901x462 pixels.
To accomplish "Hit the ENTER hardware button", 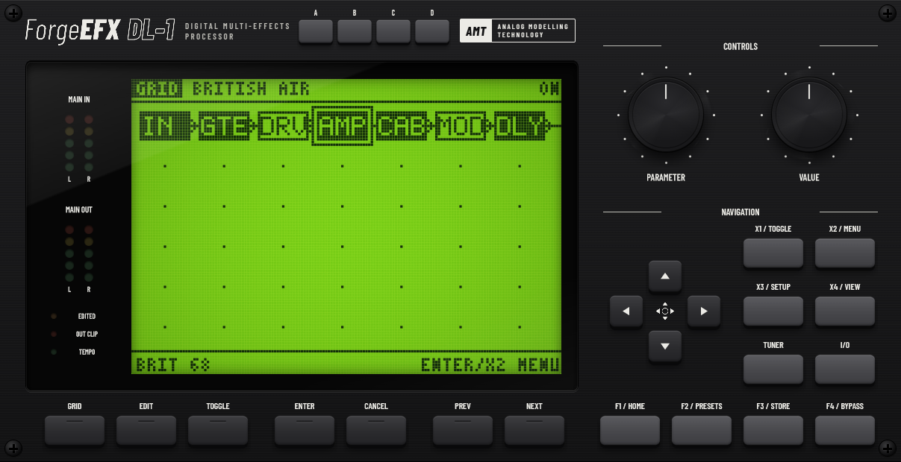I will [x=305, y=430].
